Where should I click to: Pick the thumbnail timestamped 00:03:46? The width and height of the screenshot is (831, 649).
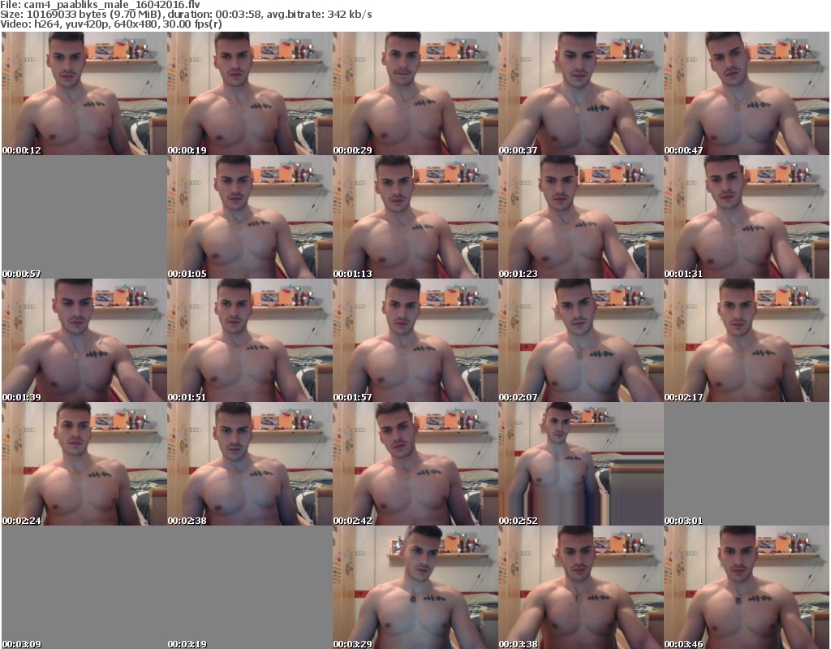[747, 587]
